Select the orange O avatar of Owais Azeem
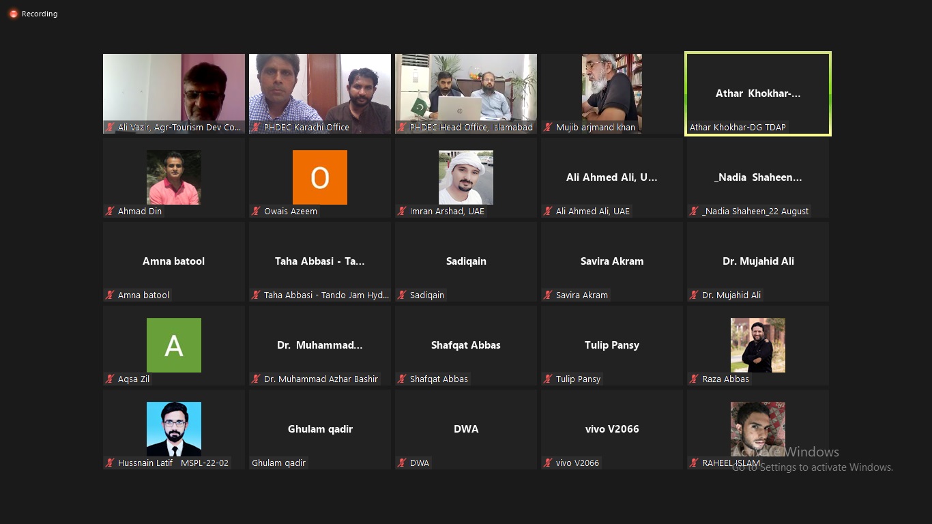 coord(319,177)
